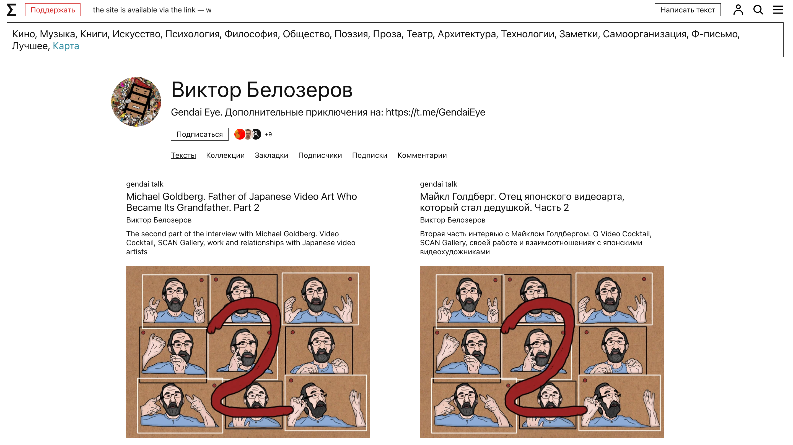Viewport: 793px width, 445px height.
Task: Open the Подписчики tab
Action: point(320,155)
